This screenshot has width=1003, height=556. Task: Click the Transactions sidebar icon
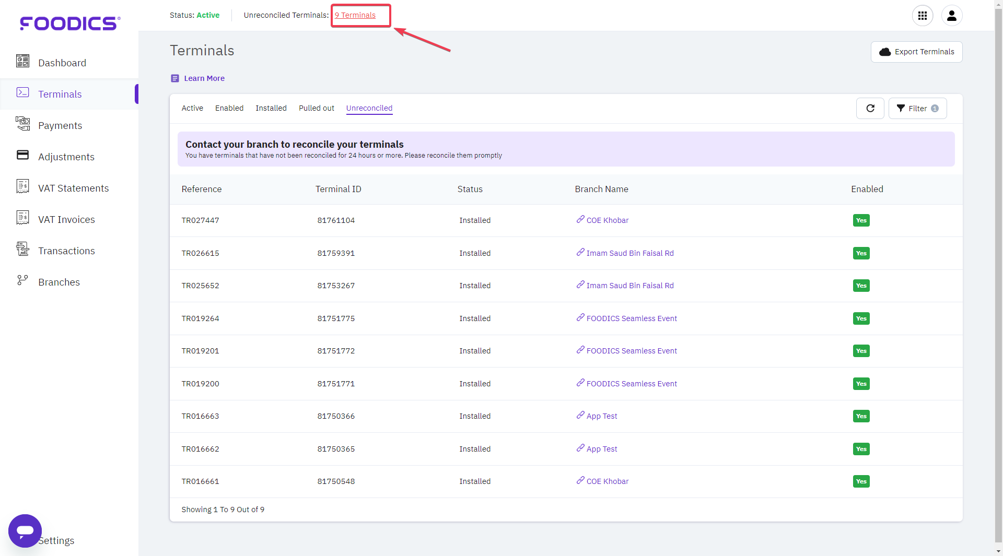click(22, 249)
